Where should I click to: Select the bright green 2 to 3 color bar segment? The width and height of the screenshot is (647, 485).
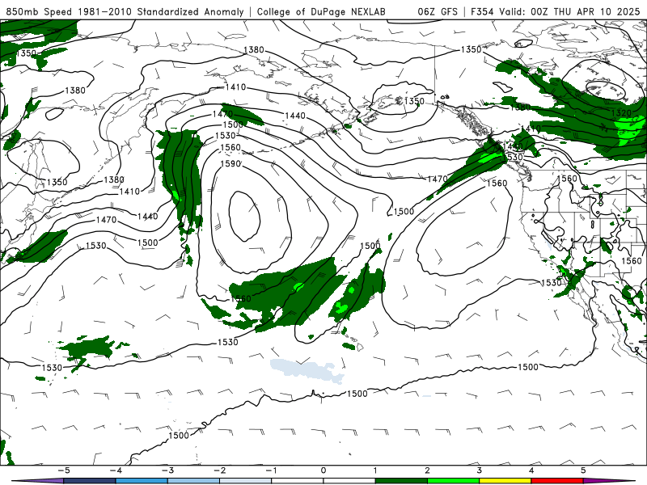click(x=453, y=481)
